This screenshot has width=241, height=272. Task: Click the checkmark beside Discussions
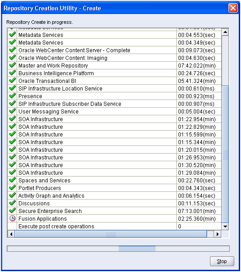tap(12, 203)
